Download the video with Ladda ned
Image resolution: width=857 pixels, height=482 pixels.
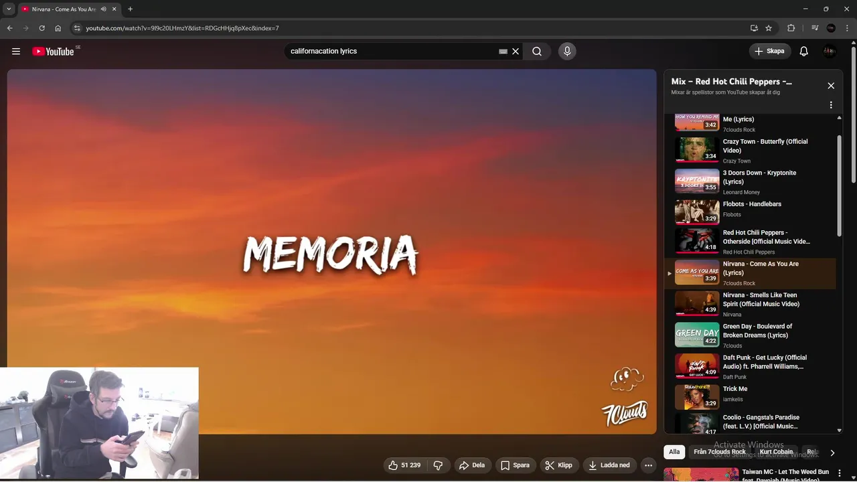[609, 465]
